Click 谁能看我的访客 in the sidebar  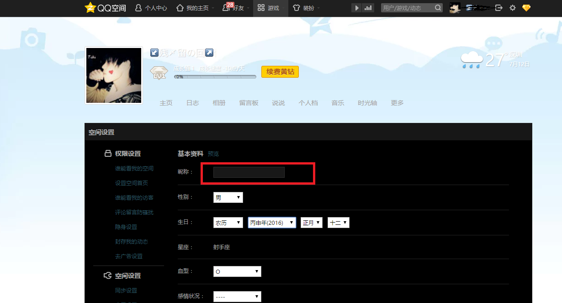click(134, 198)
